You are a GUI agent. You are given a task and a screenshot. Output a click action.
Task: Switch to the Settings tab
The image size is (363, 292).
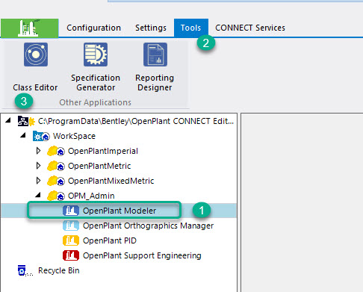151,28
